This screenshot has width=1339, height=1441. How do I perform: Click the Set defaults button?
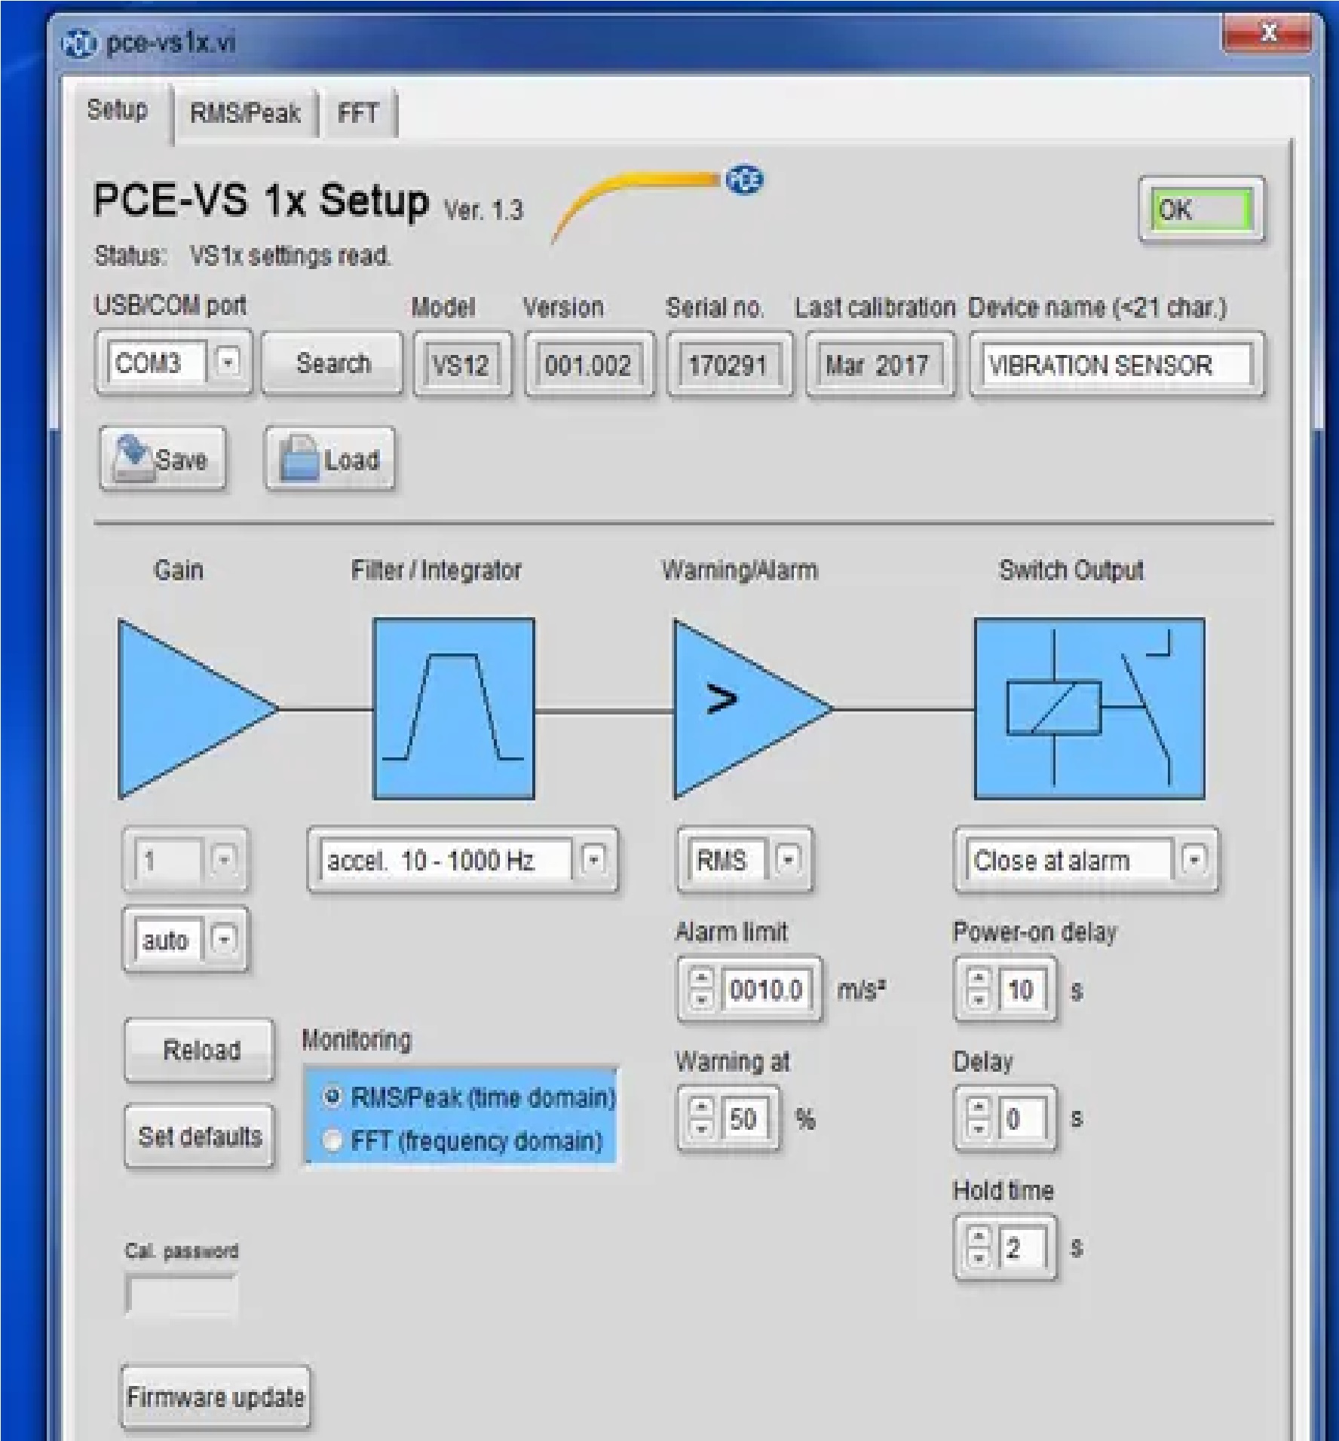coord(200,1136)
